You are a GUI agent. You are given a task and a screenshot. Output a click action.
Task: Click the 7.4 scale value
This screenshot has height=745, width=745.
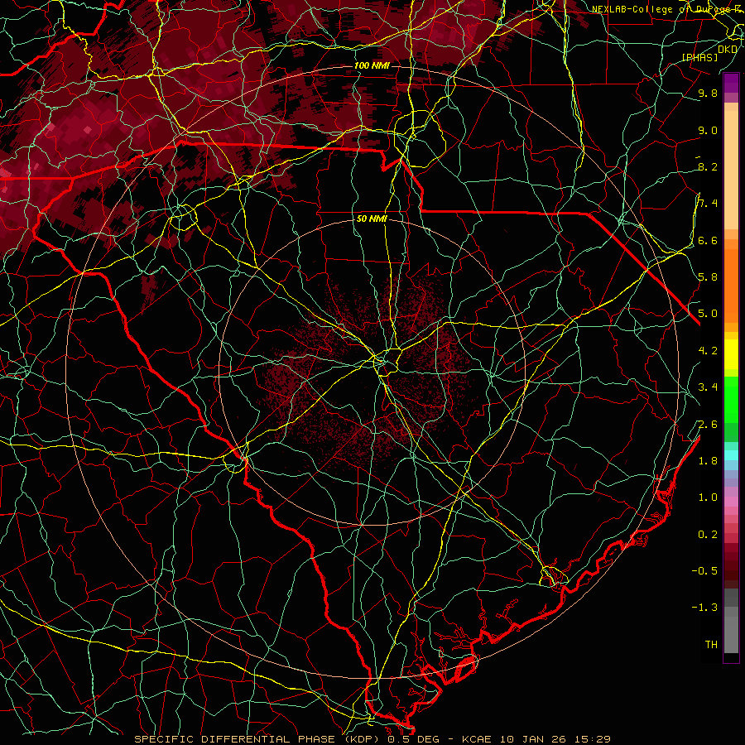708,204
